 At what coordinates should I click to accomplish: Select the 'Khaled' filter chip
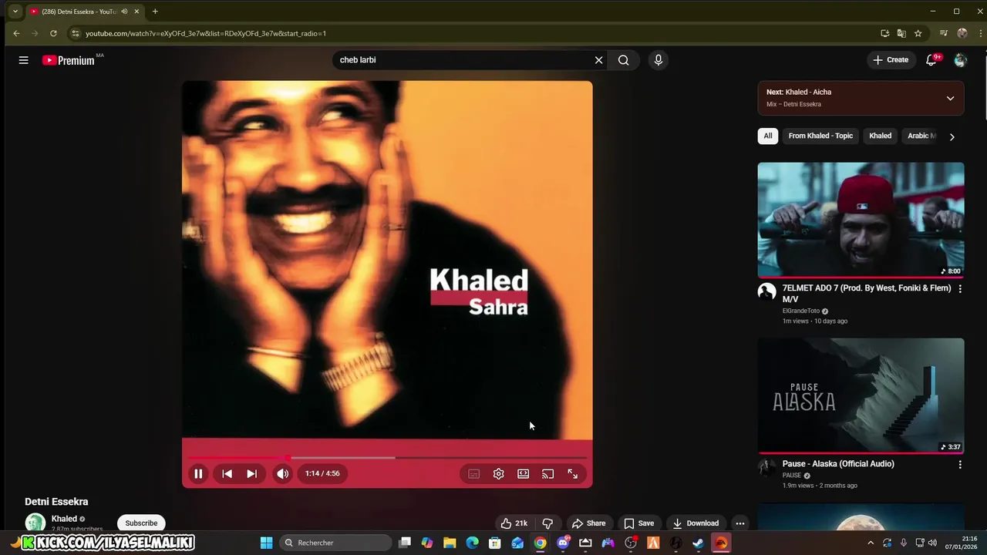coord(880,136)
